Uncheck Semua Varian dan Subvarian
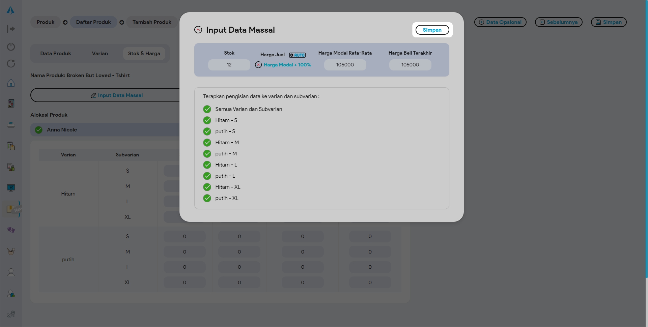 point(207,109)
